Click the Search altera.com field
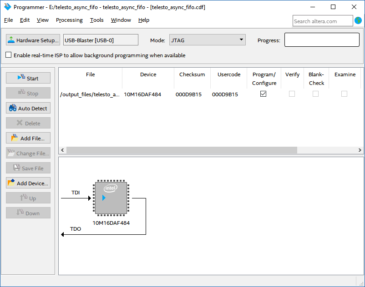Viewport: 365px width, 287px height. pyautogui.click(x=322, y=21)
